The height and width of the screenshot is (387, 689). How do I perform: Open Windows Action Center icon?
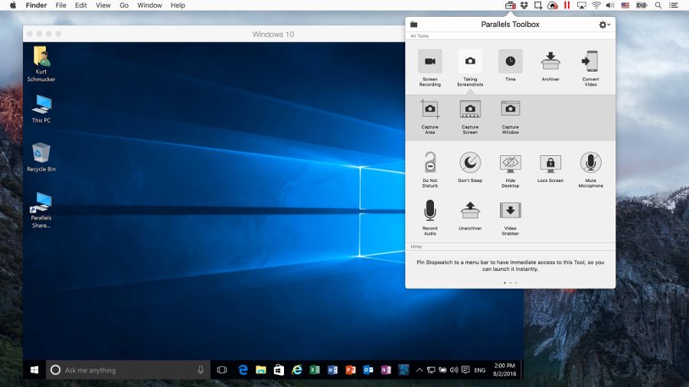[465, 370]
